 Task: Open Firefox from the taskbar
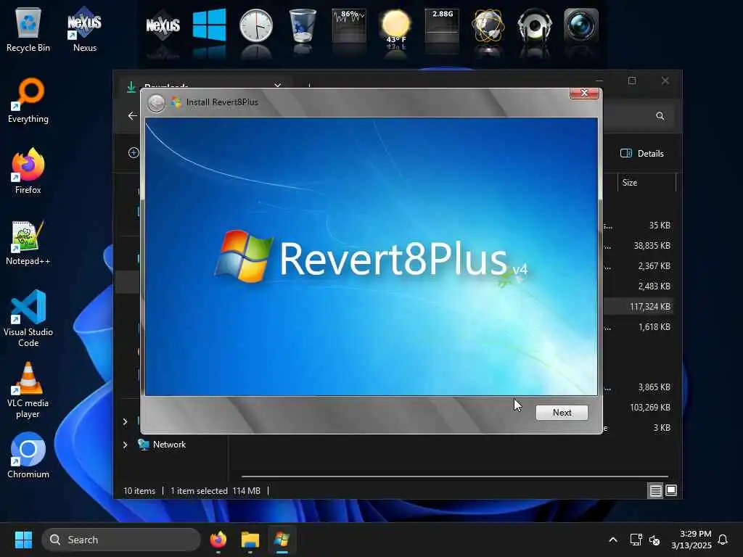218,540
